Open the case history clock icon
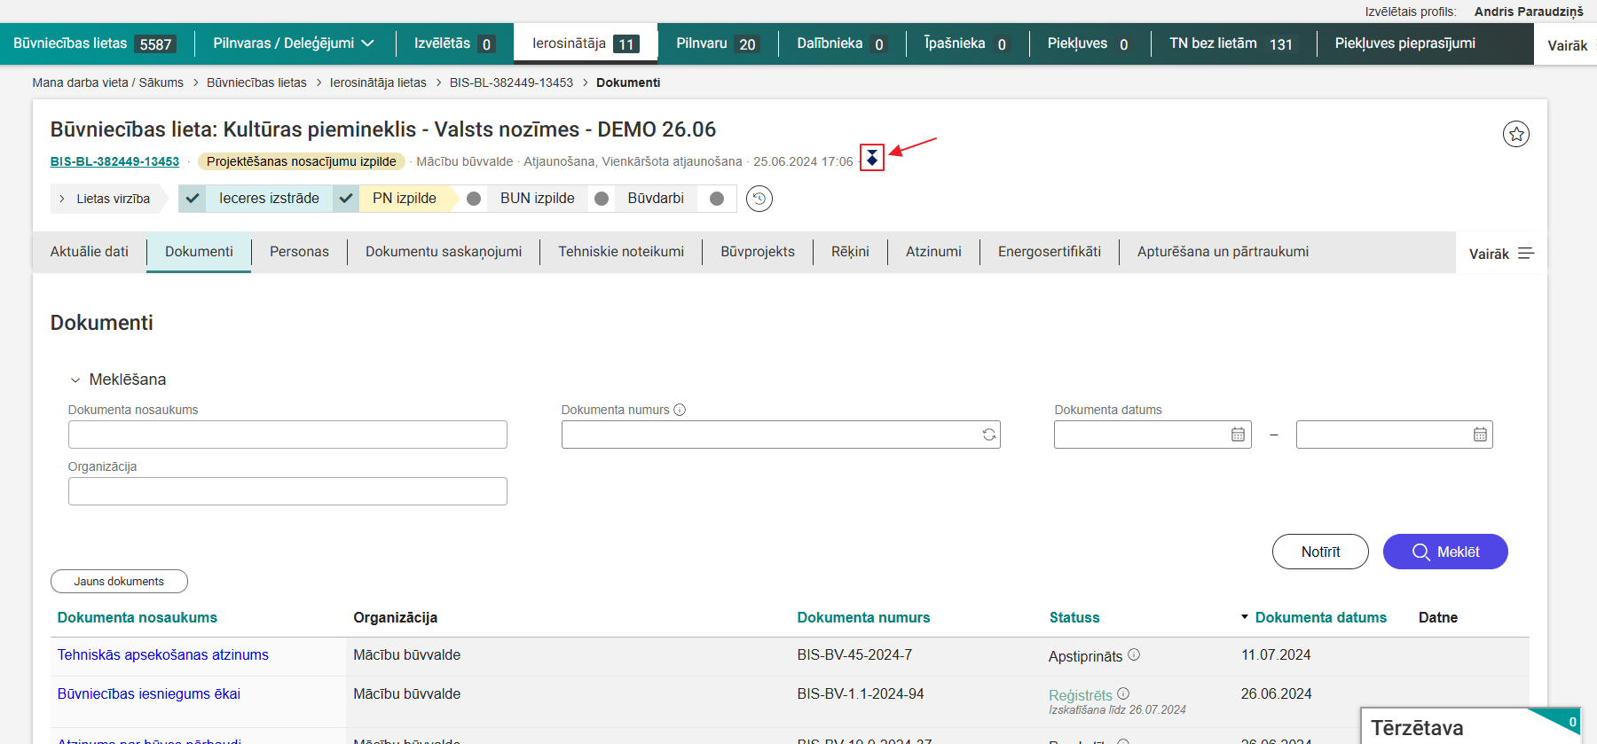 [x=759, y=199]
